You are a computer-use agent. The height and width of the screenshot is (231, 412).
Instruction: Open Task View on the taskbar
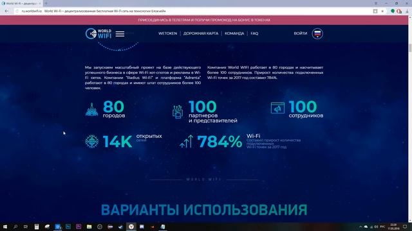[26, 227]
